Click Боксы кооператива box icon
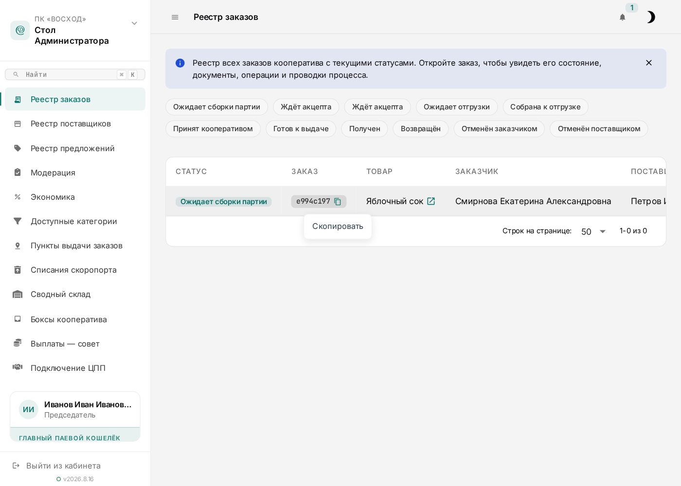This screenshot has width=681, height=486. (18, 319)
